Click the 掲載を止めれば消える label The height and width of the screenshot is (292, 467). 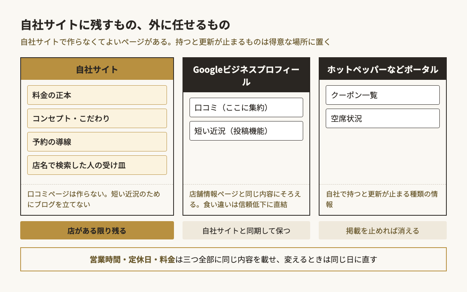(x=383, y=230)
